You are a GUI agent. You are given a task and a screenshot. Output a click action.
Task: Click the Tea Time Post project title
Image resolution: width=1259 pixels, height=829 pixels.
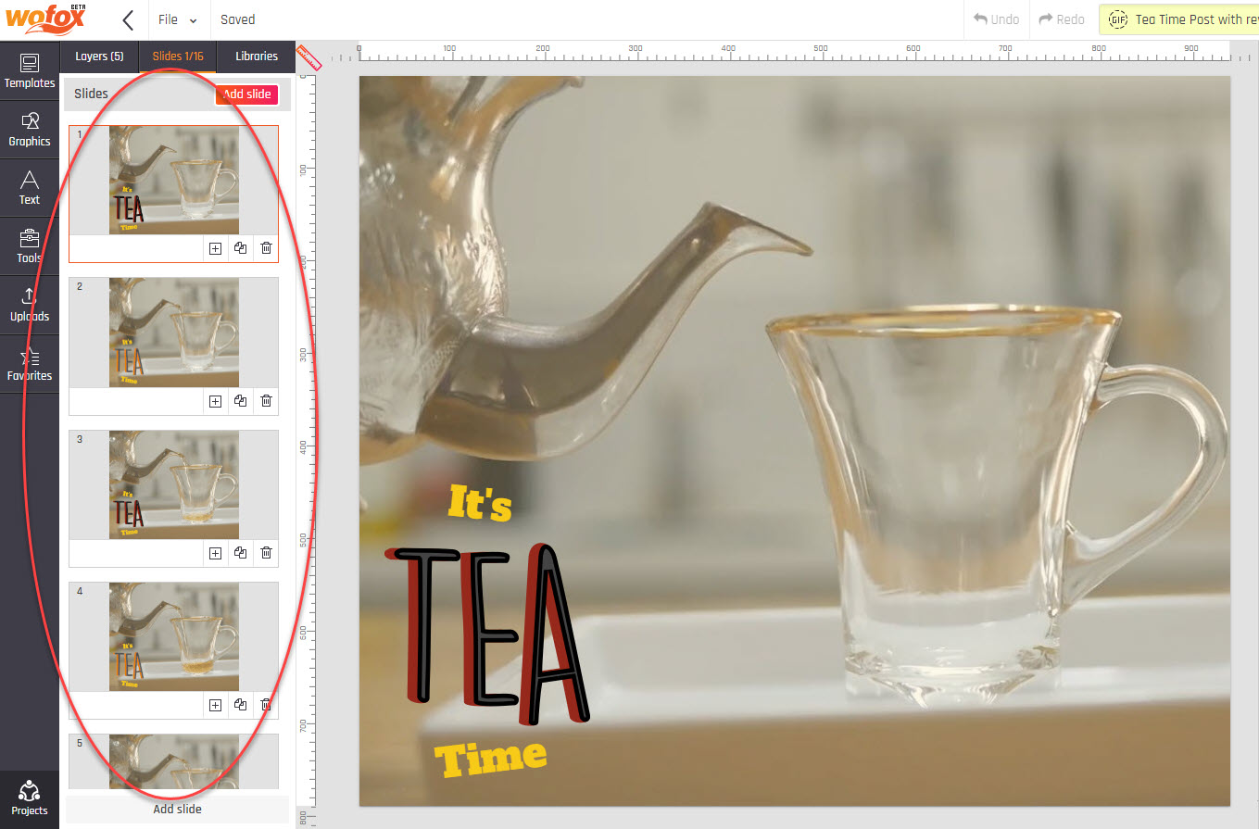[x=1195, y=19]
